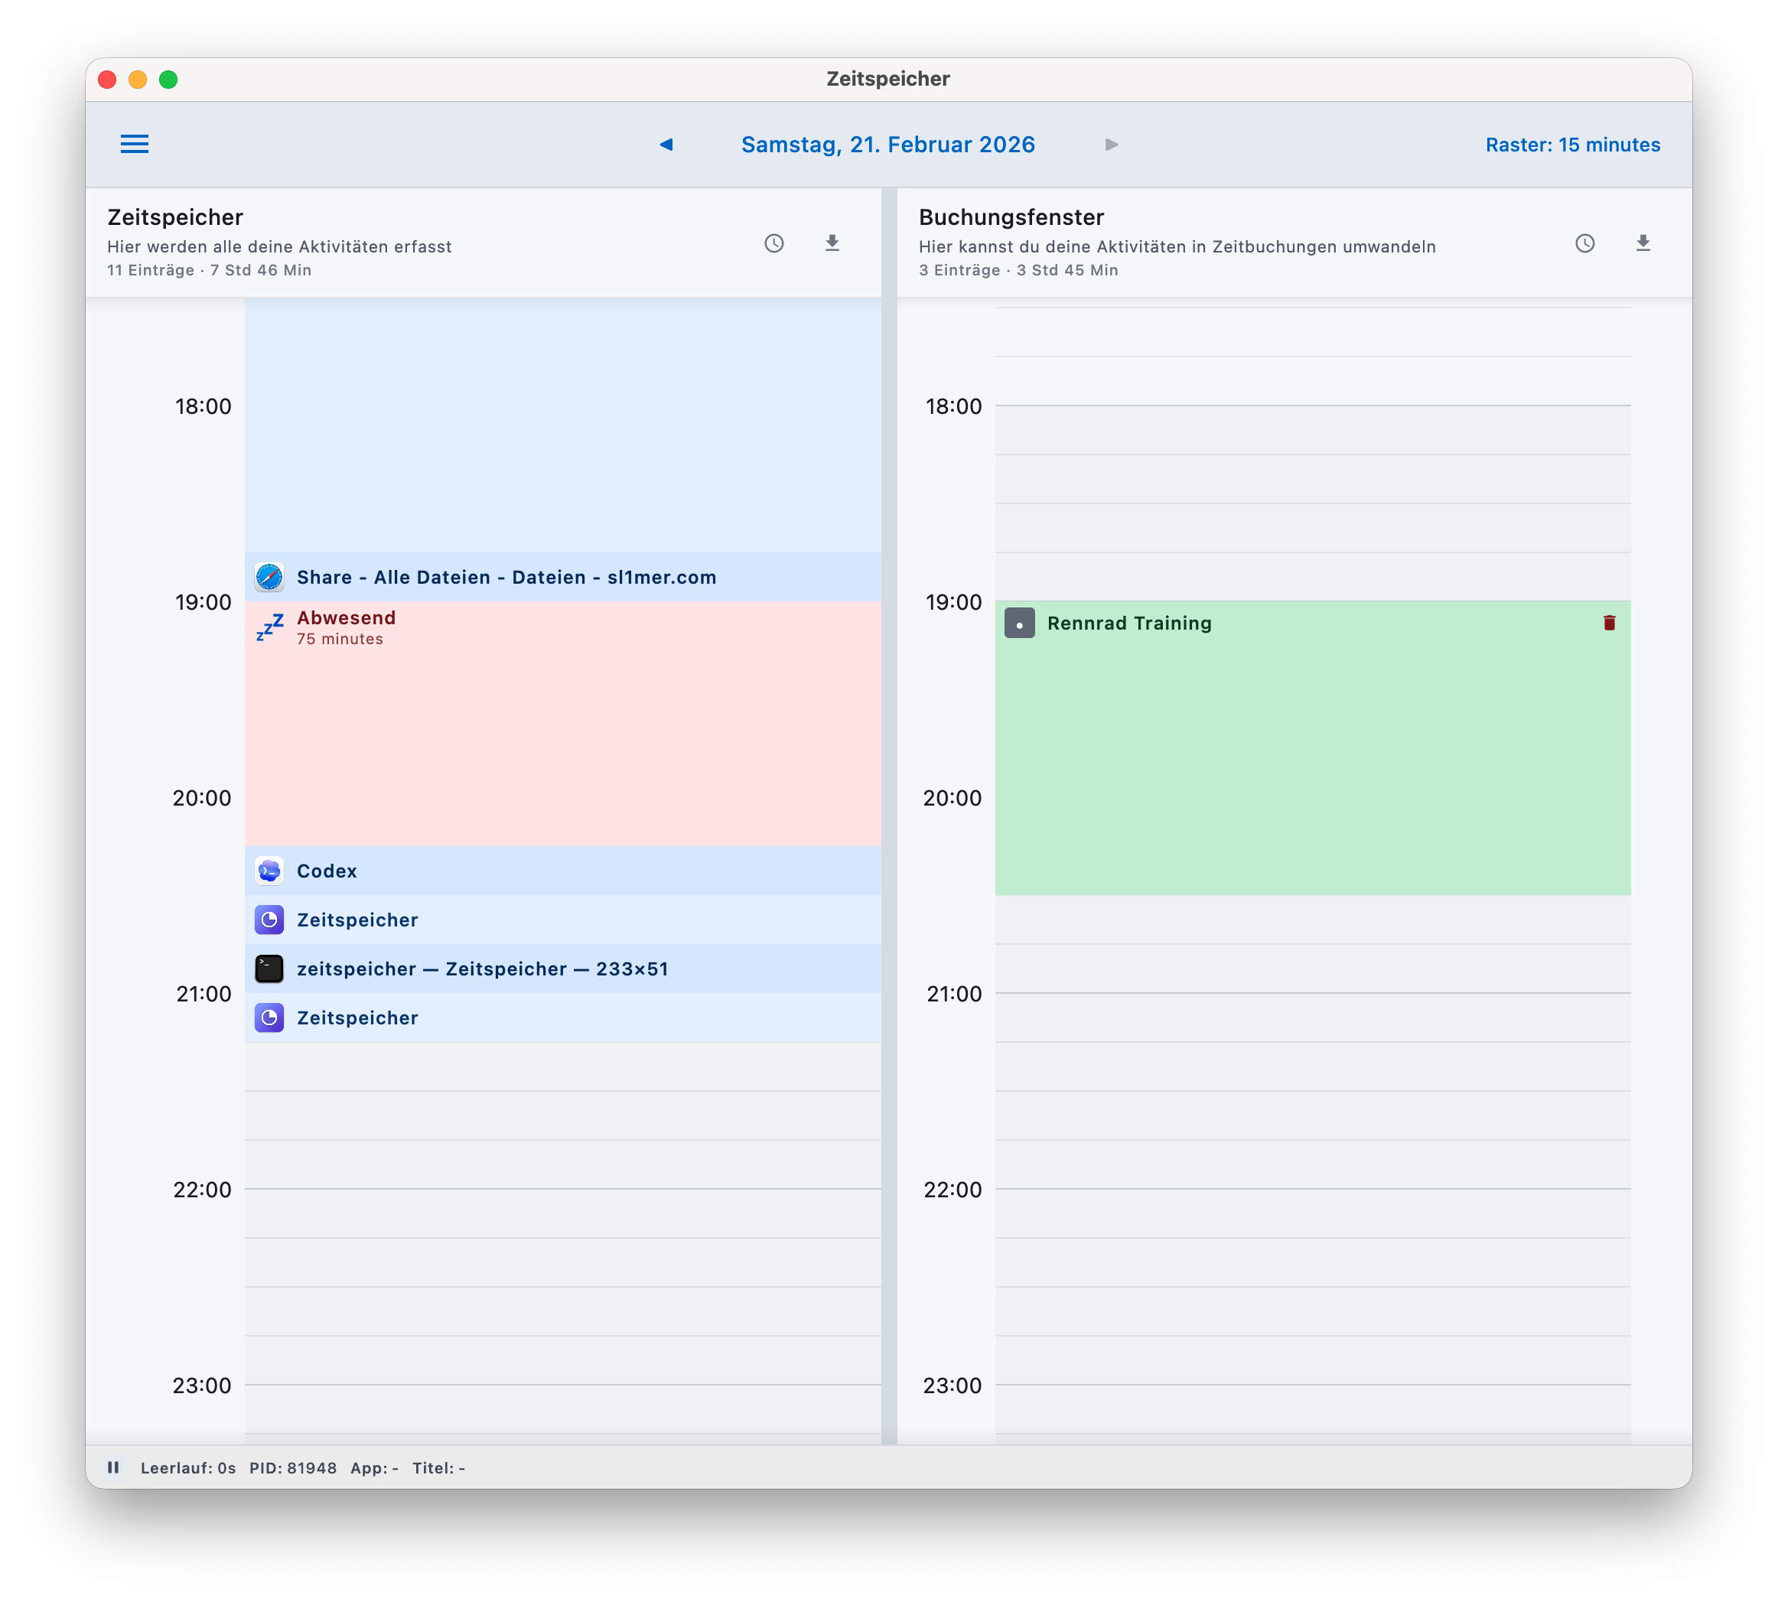Change the Raster 15 minutes setting
1778x1602 pixels.
(1572, 145)
